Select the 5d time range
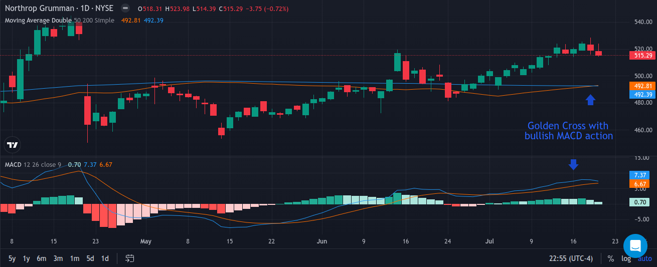Screen dimensions: 657x267 pyautogui.click(x=90, y=258)
